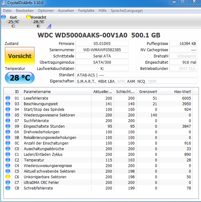Click the status orb for Ausschaltungsabbrüche
The image size is (201, 202).
8,149
